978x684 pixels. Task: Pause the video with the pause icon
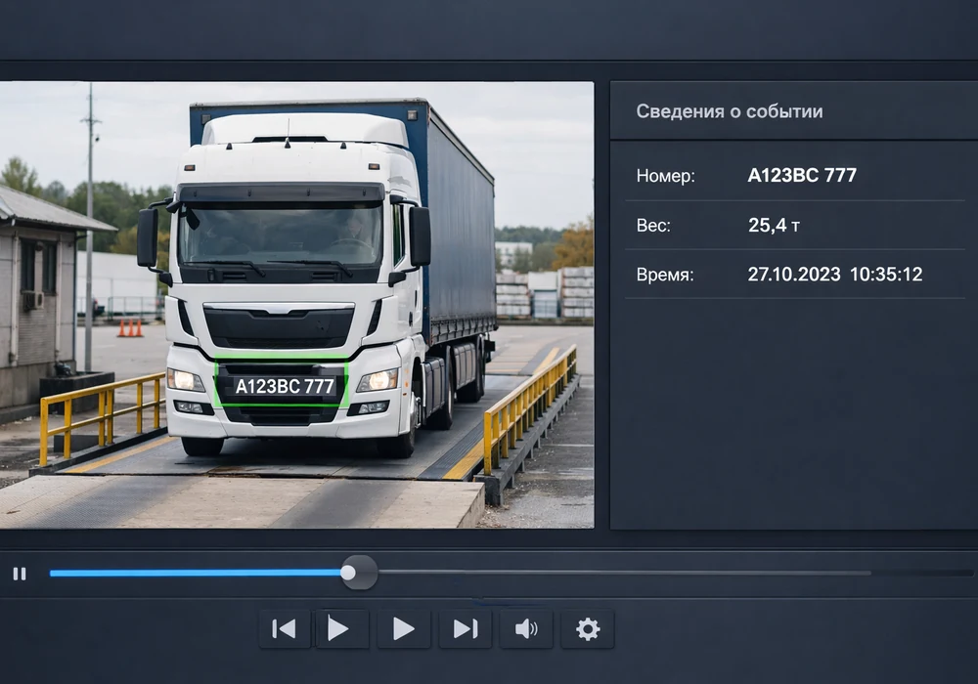(20, 574)
